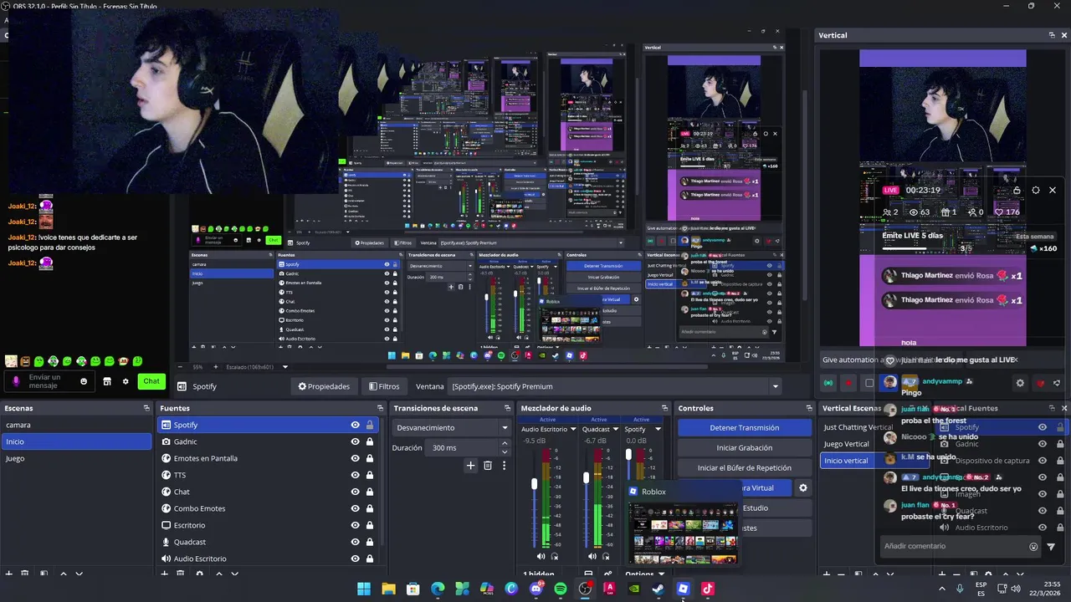Toggle visibility of the TTS source

tap(356, 475)
